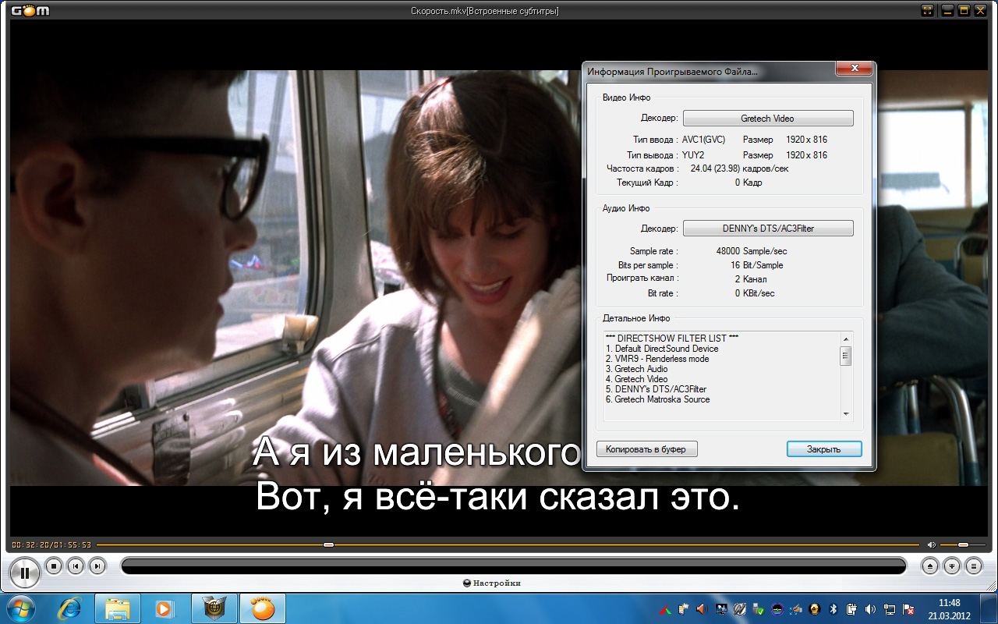The image size is (998, 624).
Task: Open the Настройки settings expander
Action: click(x=492, y=583)
